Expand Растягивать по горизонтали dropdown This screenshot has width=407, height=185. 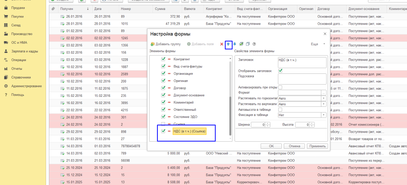pos(324,98)
